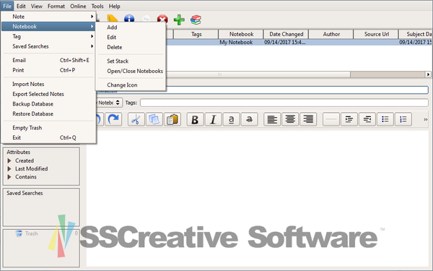Open the Format menu
Screen dimensions: 433x271
[56, 6]
